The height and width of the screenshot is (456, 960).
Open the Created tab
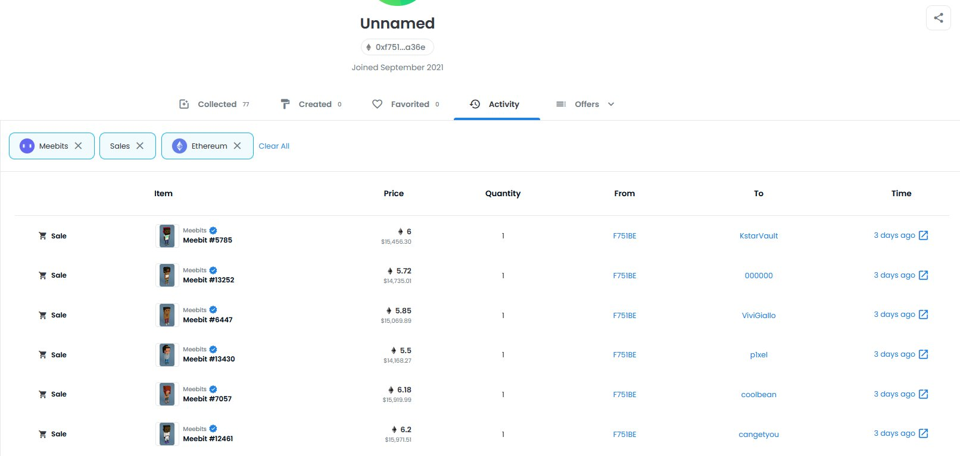(311, 104)
